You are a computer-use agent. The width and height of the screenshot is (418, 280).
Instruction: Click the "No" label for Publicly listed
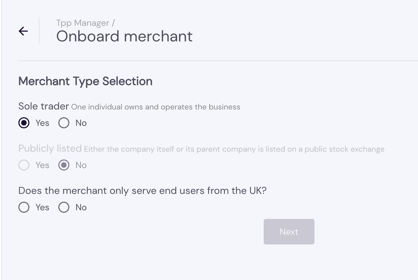click(81, 165)
